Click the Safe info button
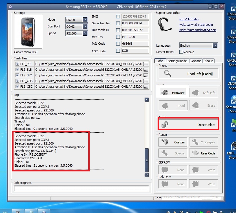 click(204, 93)
